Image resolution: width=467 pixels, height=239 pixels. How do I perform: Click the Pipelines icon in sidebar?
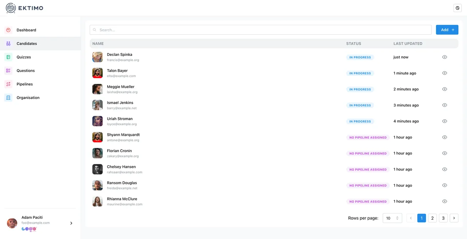[8, 84]
